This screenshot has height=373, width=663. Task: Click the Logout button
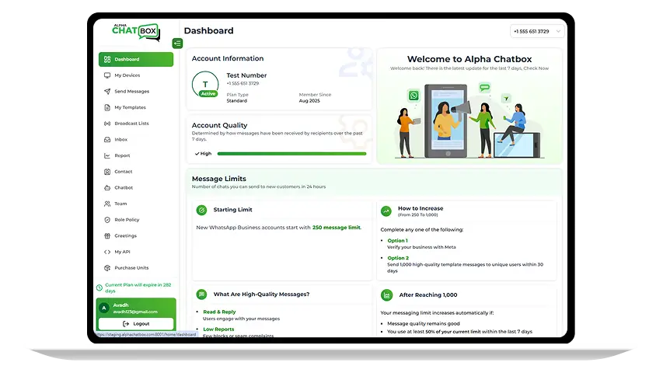[136, 323]
